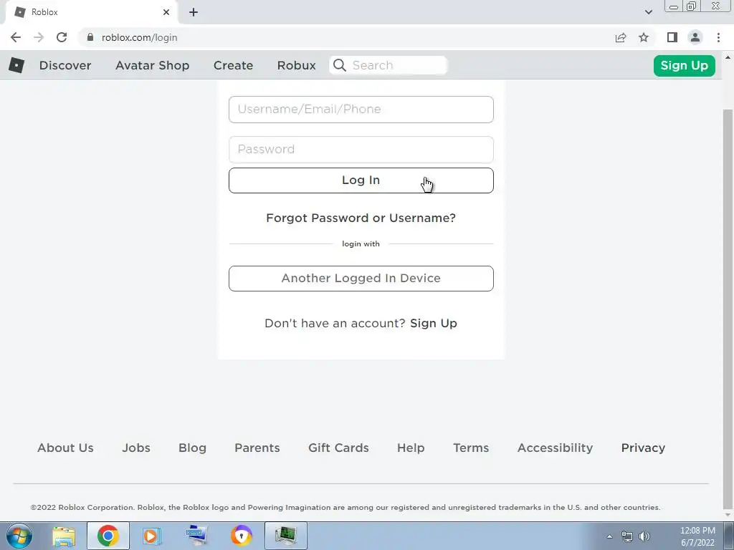Click the page vertical scrollbar

728,309
